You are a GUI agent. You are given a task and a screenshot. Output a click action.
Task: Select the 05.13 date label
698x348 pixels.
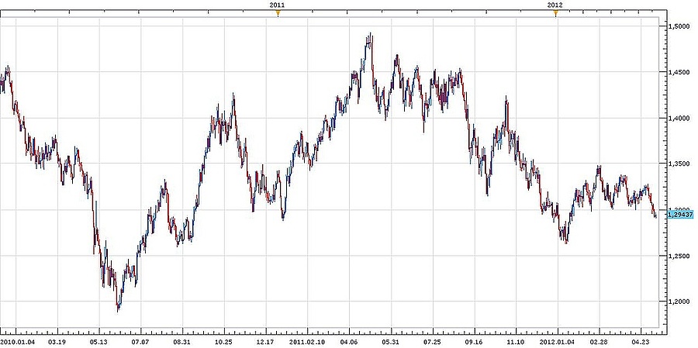tap(98, 339)
